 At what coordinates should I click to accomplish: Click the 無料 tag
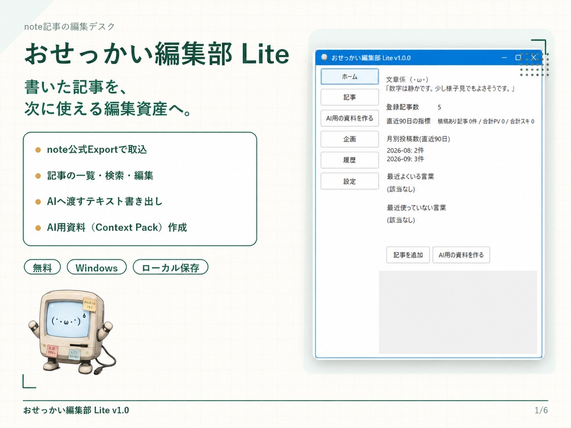click(42, 267)
